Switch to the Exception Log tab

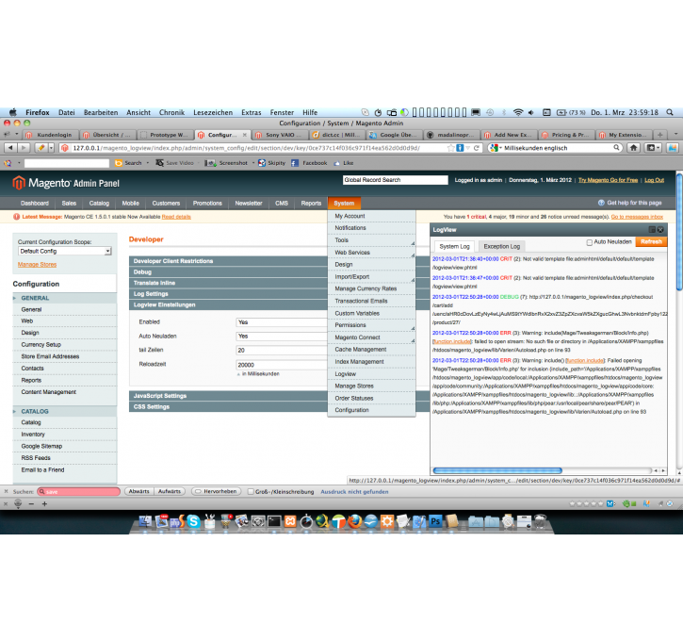(501, 246)
